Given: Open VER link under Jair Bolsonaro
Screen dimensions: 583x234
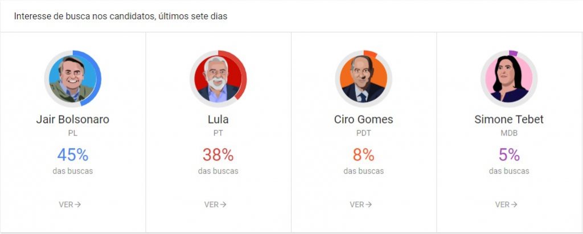Looking at the screenshot, I should tap(70, 204).
